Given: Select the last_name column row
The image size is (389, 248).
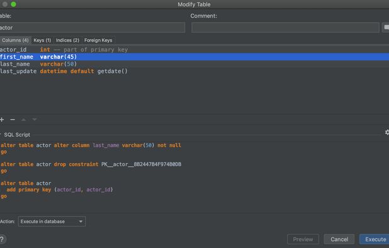Looking at the screenshot, I should coord(194,64).
